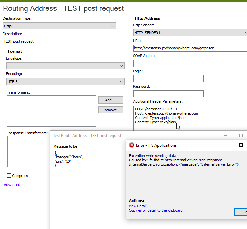Click the Remove transformer button
The width and height of the screenshot is (247, 229).
tap(111, 110)
